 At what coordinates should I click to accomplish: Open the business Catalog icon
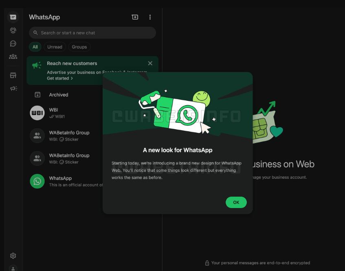coord(13,75)
